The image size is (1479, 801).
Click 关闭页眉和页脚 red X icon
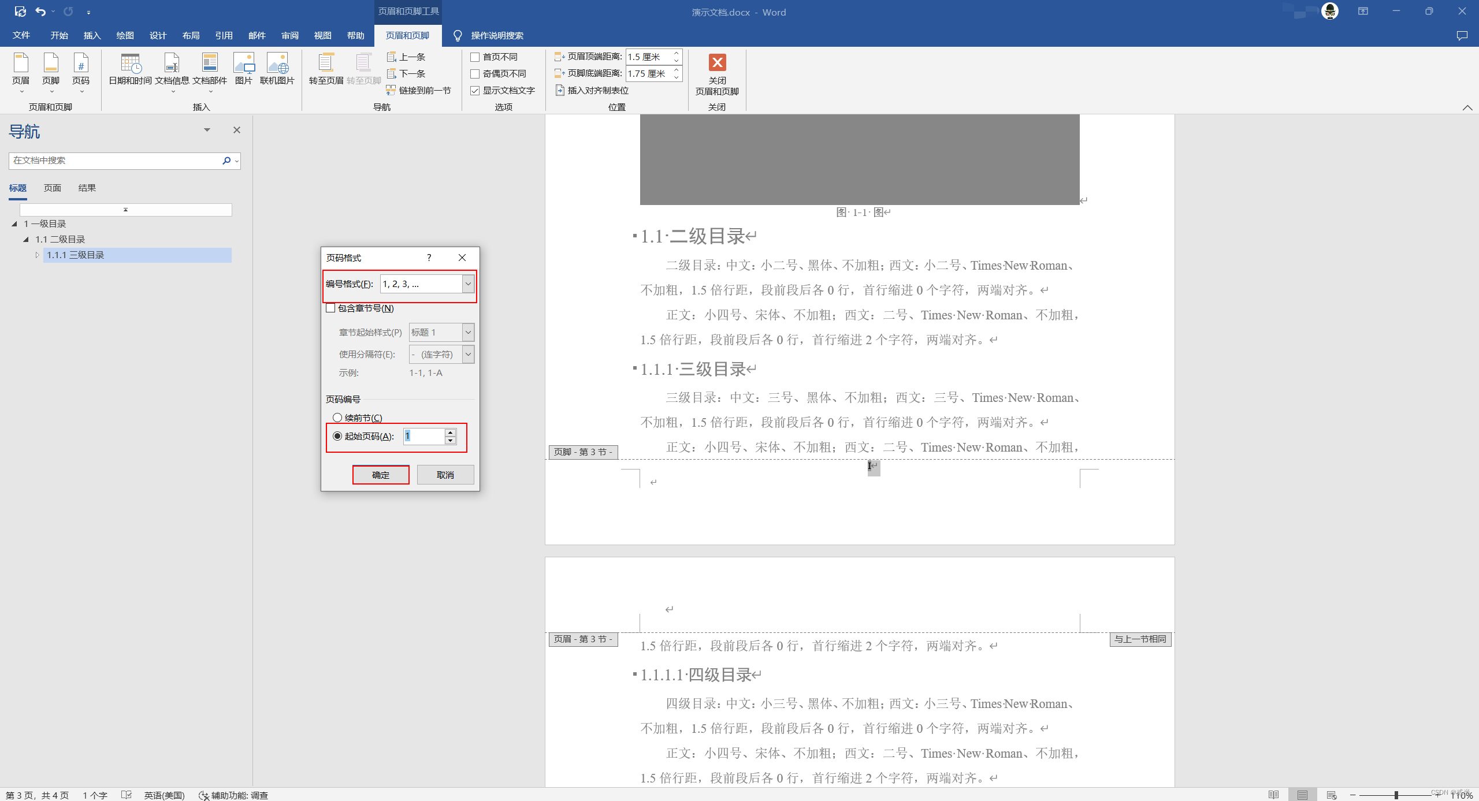[717, 62]
